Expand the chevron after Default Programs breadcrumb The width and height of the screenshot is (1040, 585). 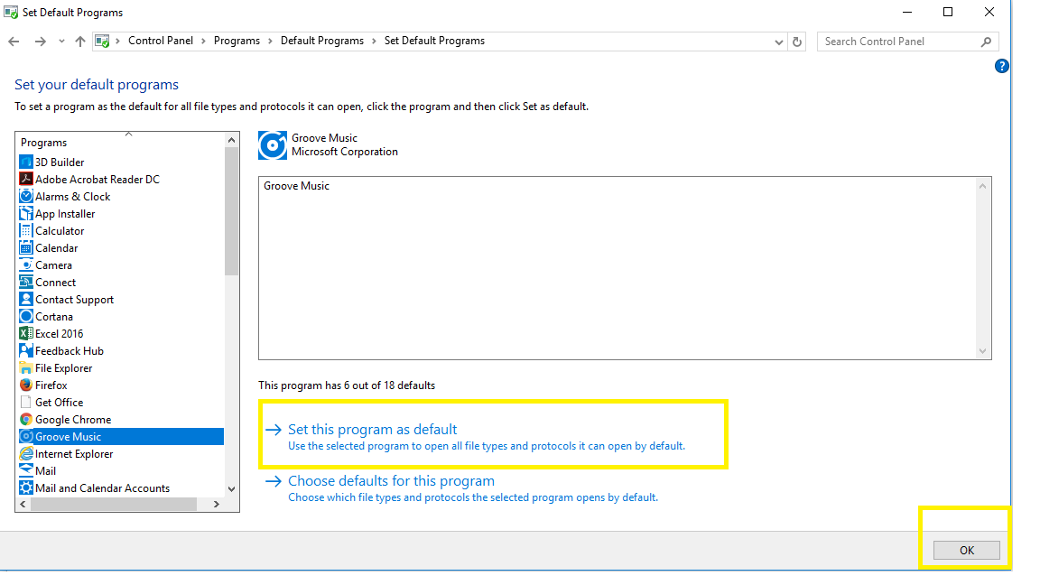[x=374, y=42]
